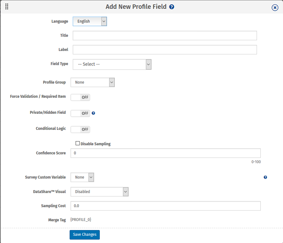Open the DataShare Visual dropdown
This screenshot has width=283, height=243.
point(99,192)
